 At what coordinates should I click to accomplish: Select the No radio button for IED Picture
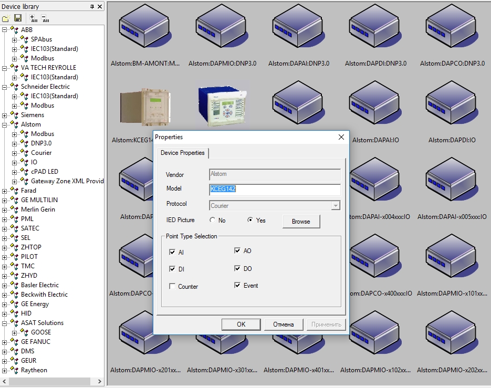pos(213,221)
